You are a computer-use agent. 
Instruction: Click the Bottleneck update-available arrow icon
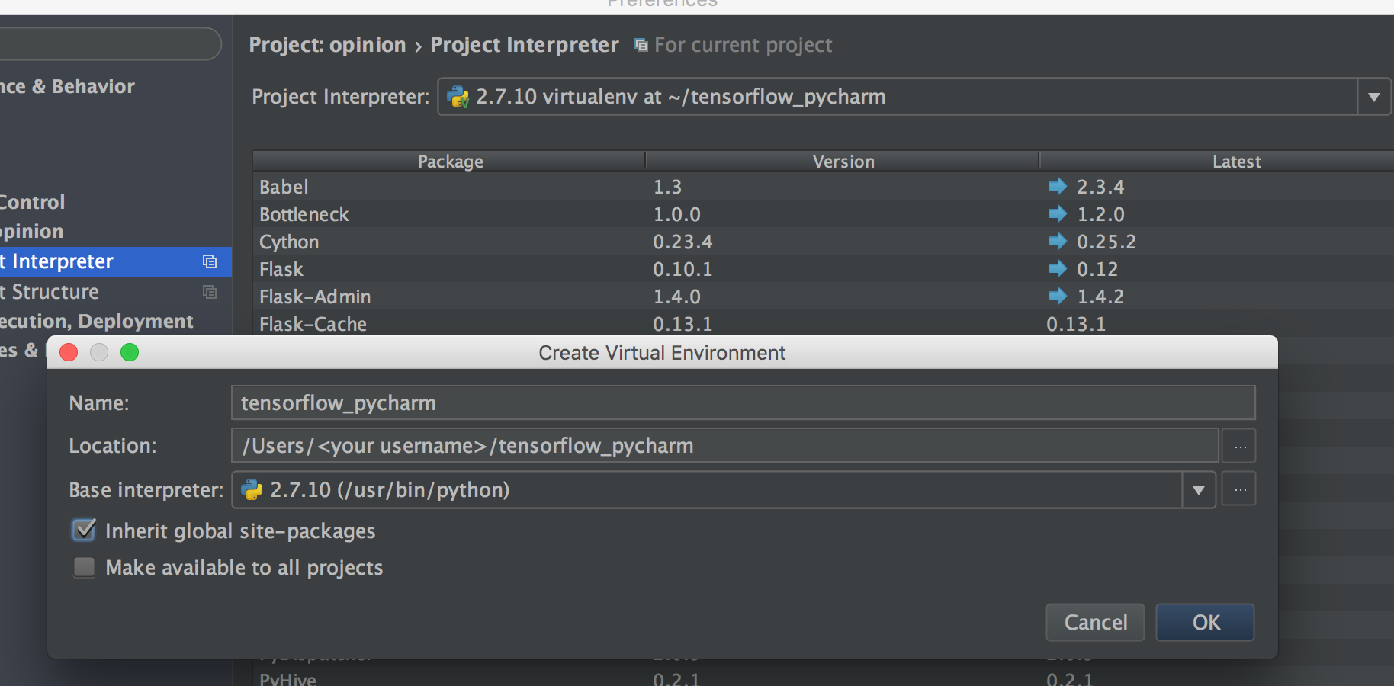(x=1057, y=213)
